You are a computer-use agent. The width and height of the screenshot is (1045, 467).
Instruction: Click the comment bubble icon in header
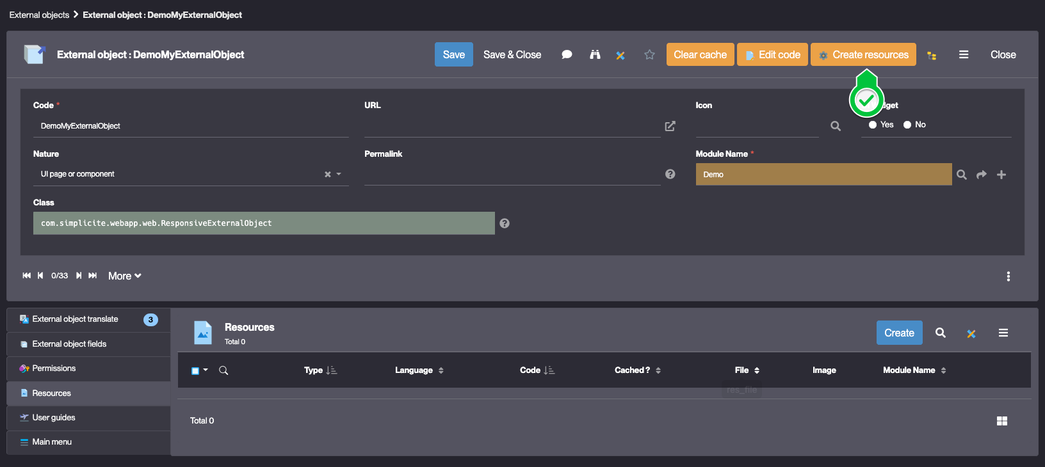567,55
